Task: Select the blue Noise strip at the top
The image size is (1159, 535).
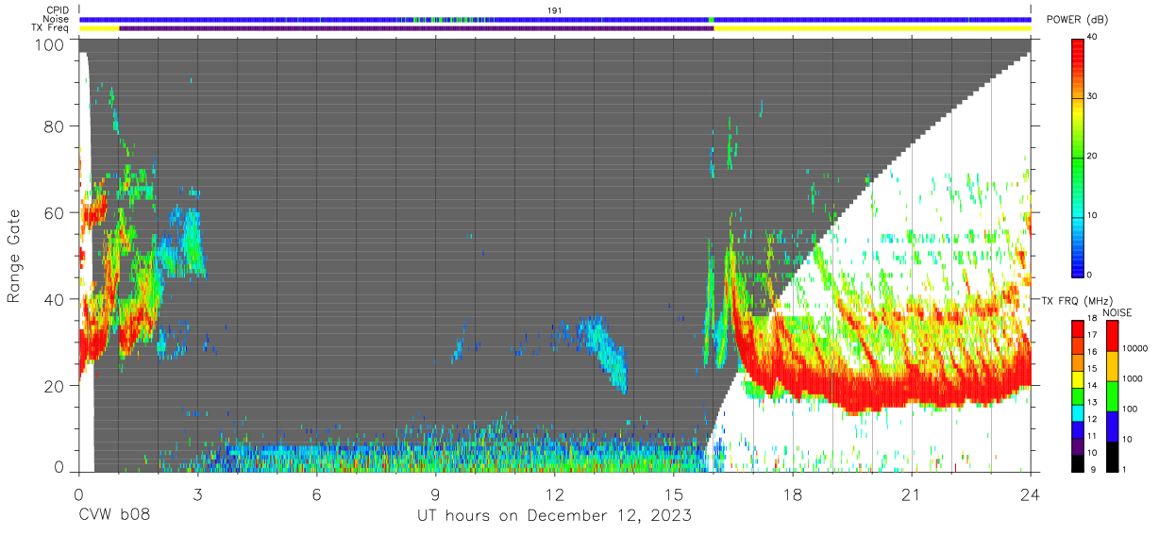Action: point(555,19)
